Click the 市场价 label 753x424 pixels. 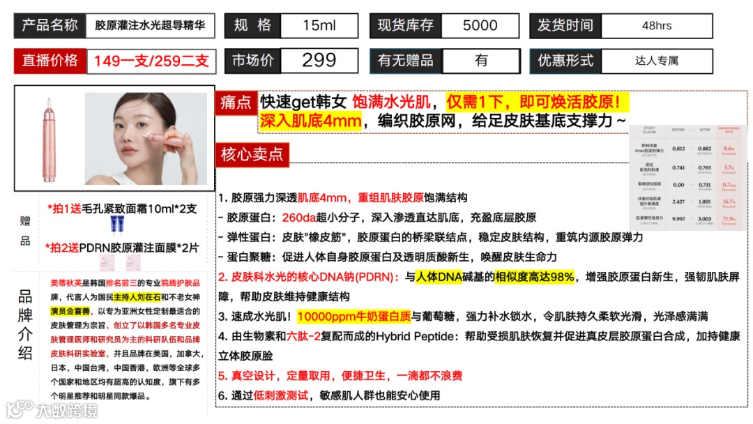[252, 61]
